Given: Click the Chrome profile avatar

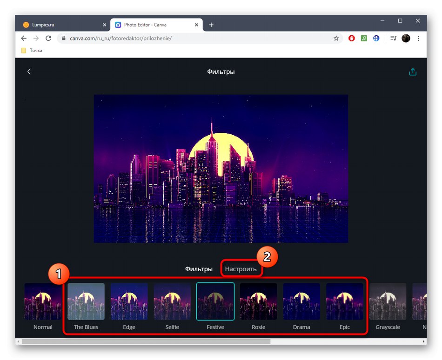Looking at the screenshot, I should [x=405, y=38].
